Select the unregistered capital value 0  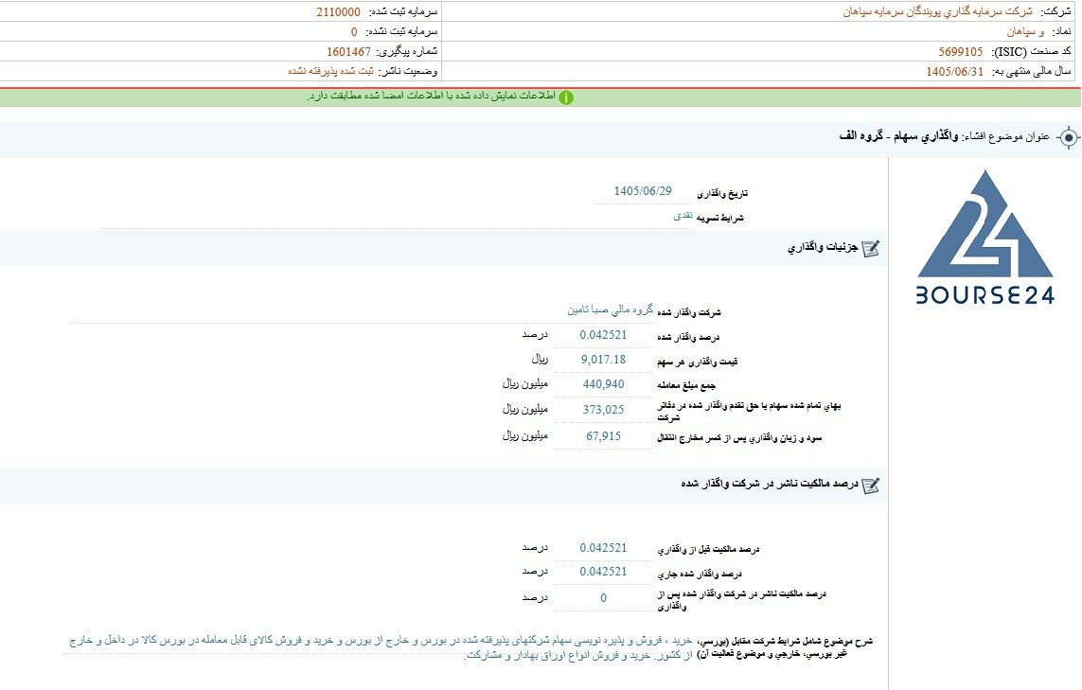354,32
